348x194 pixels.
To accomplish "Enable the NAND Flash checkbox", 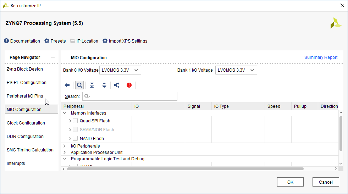I will [75, 139].
